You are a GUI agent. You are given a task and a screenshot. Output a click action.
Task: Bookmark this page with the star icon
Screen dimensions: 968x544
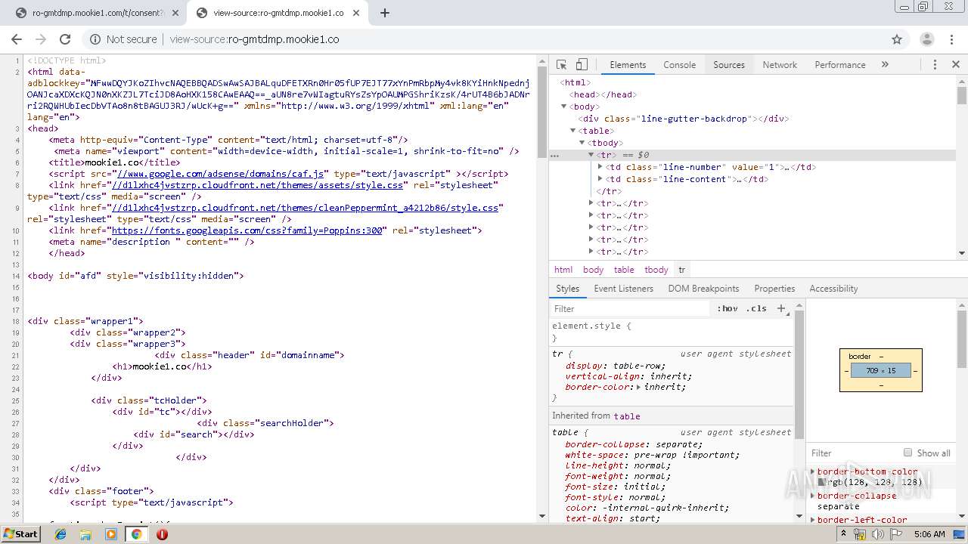tap(897, 39)
